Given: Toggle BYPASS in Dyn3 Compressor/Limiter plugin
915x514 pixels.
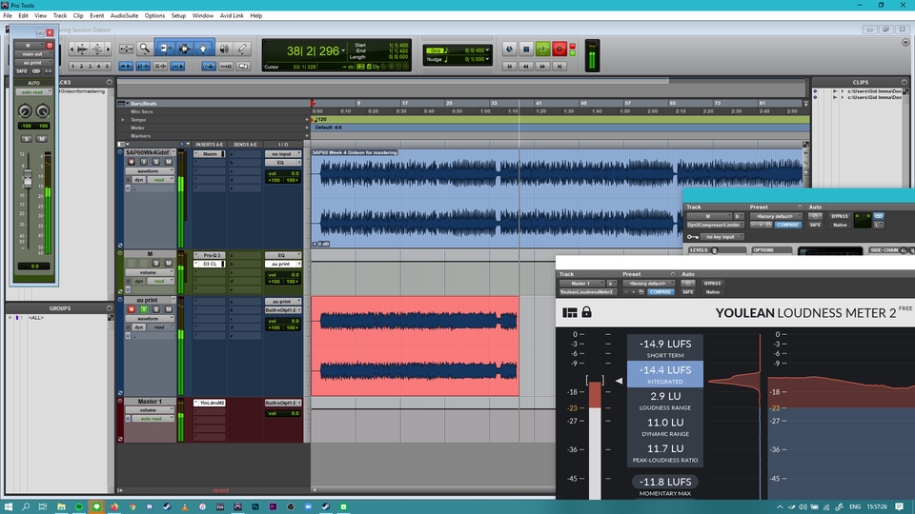Looking at the screenshot, I should click(x=839, y=216).
